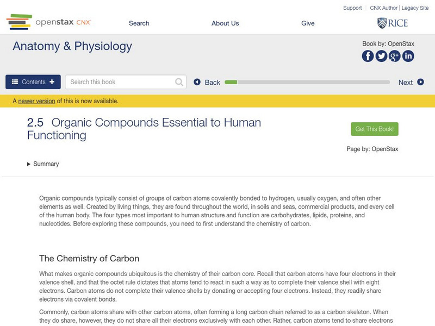Click the Rice University logo
435x326 pixels.
(x=392, y=23)
